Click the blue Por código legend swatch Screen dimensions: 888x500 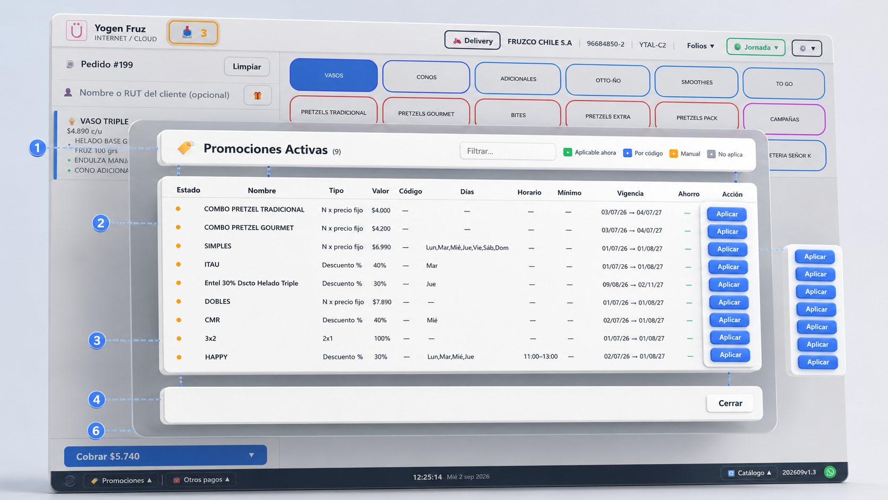627,153
